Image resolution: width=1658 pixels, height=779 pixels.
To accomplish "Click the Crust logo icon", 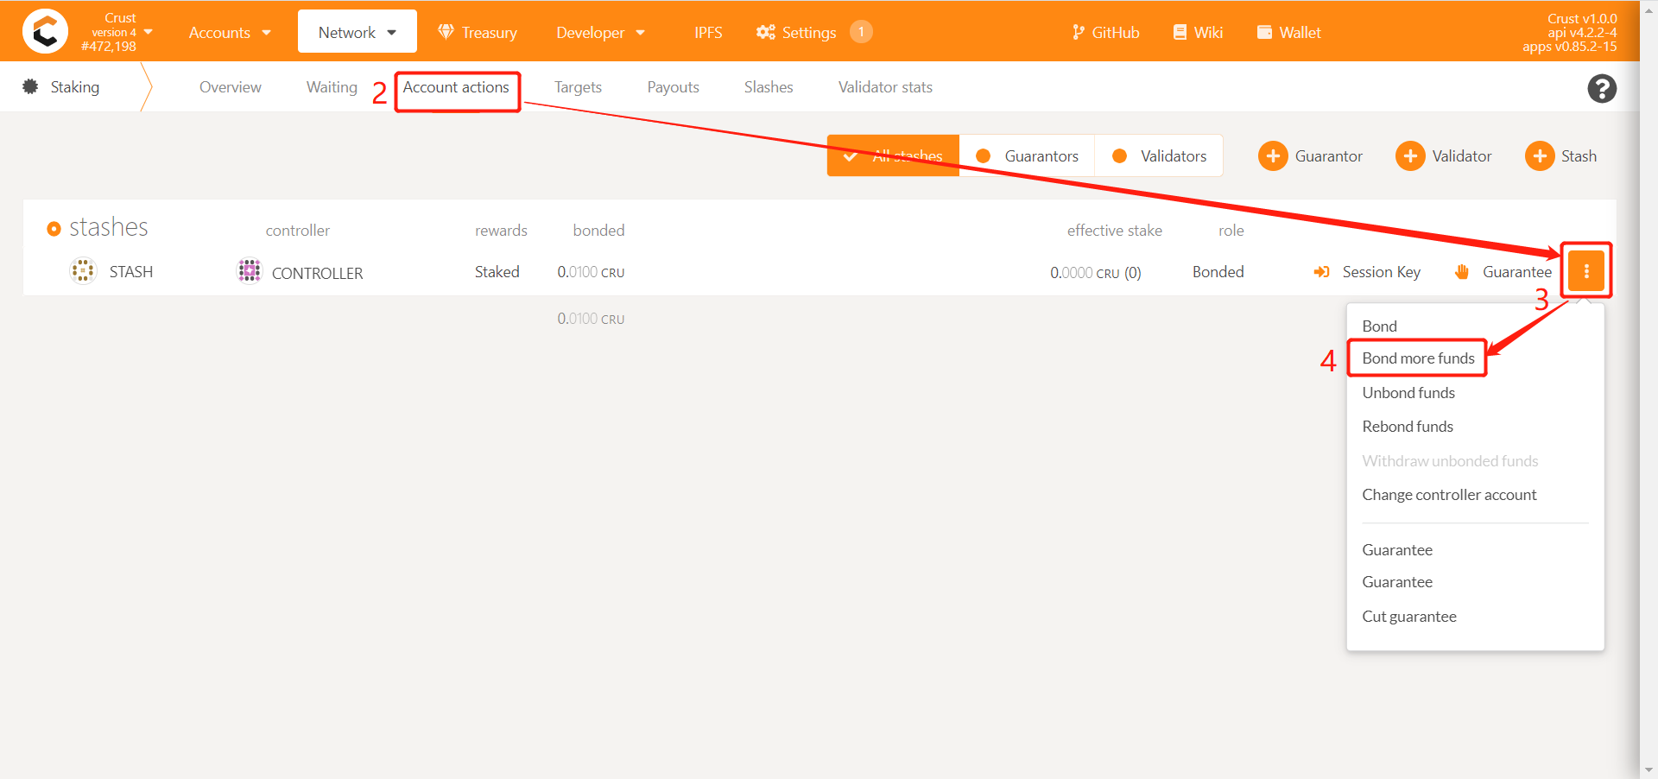I will 45,31.
